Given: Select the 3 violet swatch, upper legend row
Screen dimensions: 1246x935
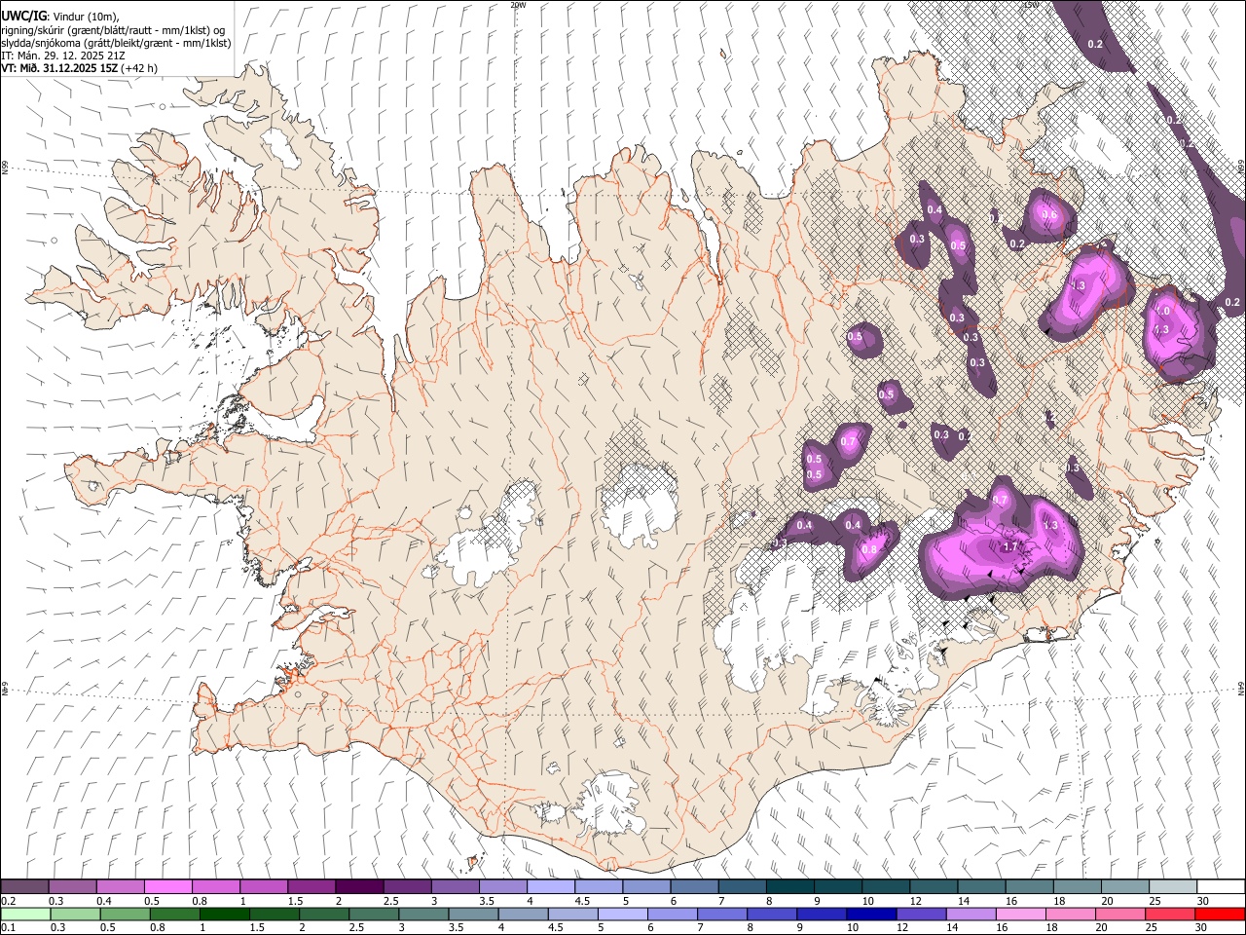Looking at the screenshot, I should point(455,887).
